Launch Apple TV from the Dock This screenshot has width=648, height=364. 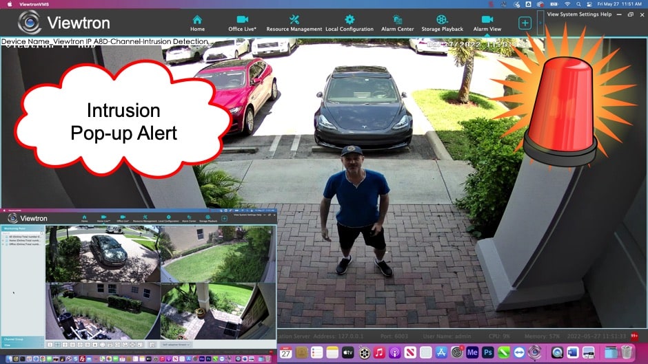348,352
